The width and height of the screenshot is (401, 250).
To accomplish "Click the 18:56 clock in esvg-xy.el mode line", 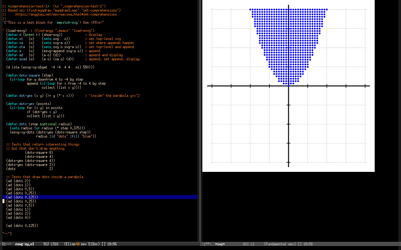I will pos(112,244).
